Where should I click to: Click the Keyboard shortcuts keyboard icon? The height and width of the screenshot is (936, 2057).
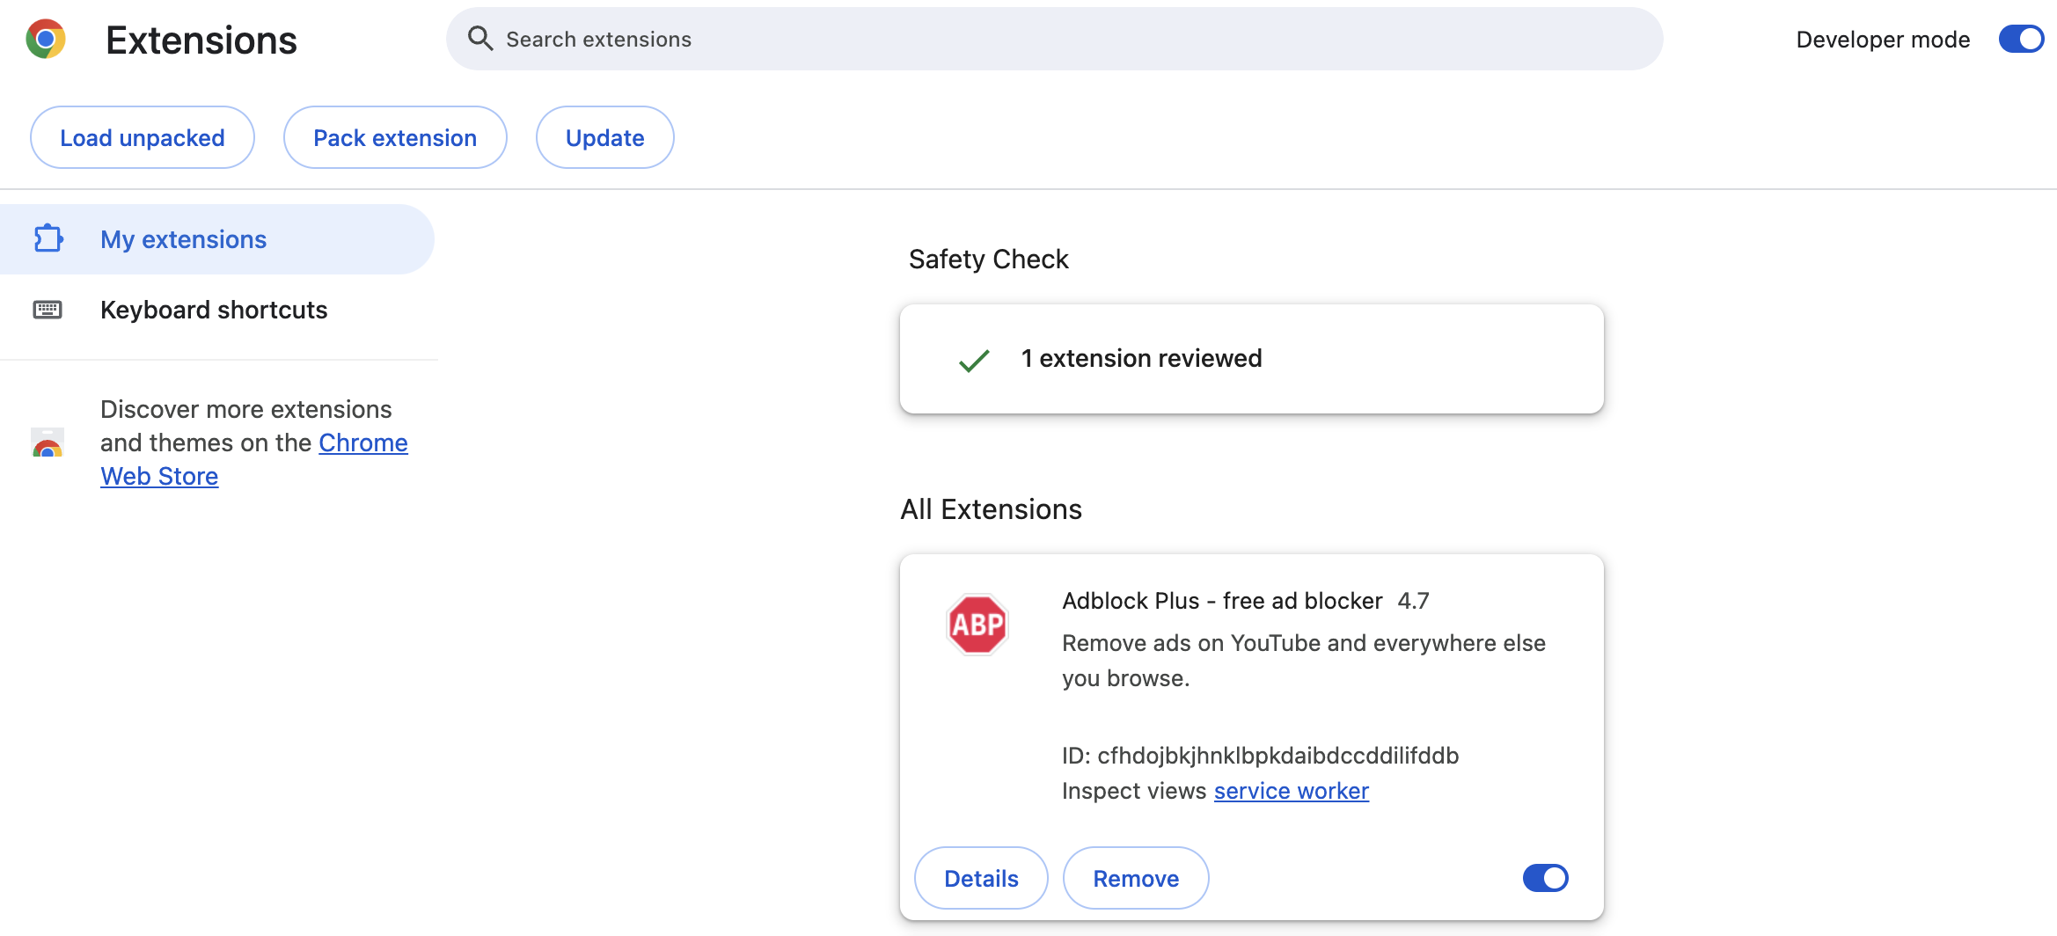(x=48, y=310)
